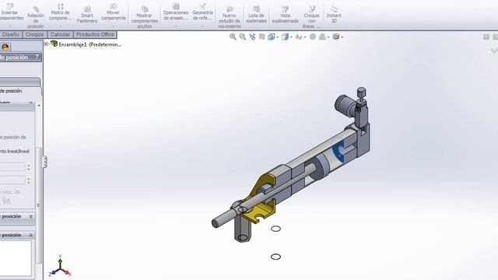
Task: Open Operaciones de ensamblaje dropdown arrow
Action: coord(176,26)
